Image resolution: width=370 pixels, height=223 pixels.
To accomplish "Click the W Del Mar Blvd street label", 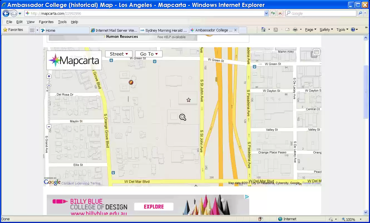I will [137, 182].
